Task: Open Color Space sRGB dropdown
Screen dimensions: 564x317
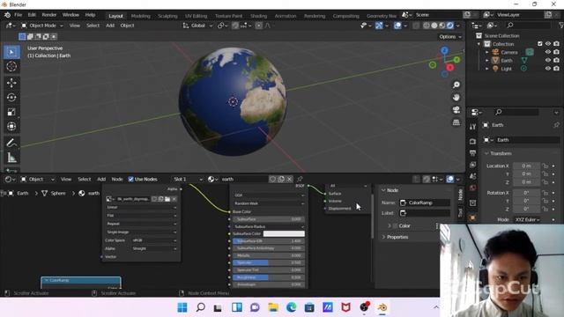Action: (154, 240)
